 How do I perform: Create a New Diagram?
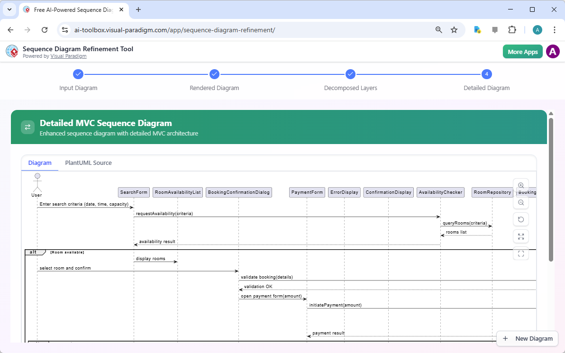(527, 338)
